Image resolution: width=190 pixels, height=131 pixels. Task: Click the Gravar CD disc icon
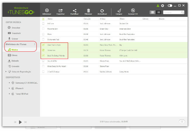(133, 10)
